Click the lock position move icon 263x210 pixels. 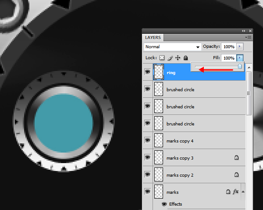(x=178, y=58)
